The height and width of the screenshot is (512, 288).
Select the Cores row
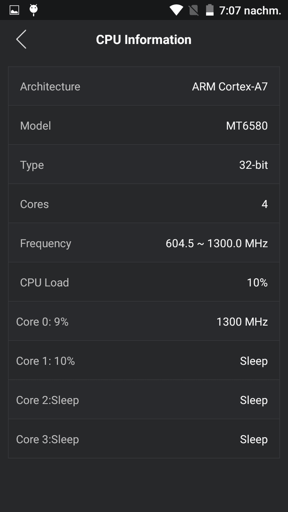click(x=144, y=204)
